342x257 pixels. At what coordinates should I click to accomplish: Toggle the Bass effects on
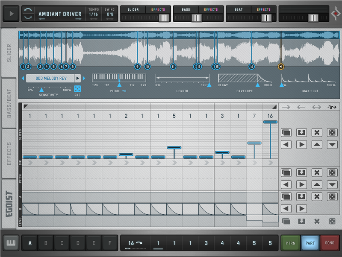211,9
